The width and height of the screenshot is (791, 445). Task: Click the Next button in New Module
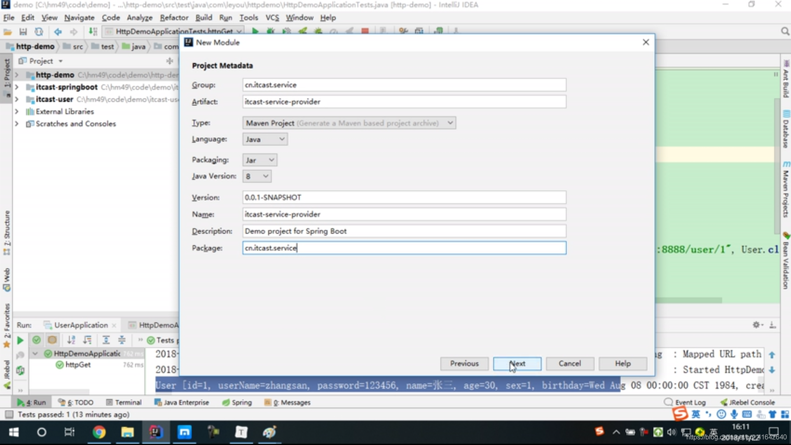coord(517,363)
